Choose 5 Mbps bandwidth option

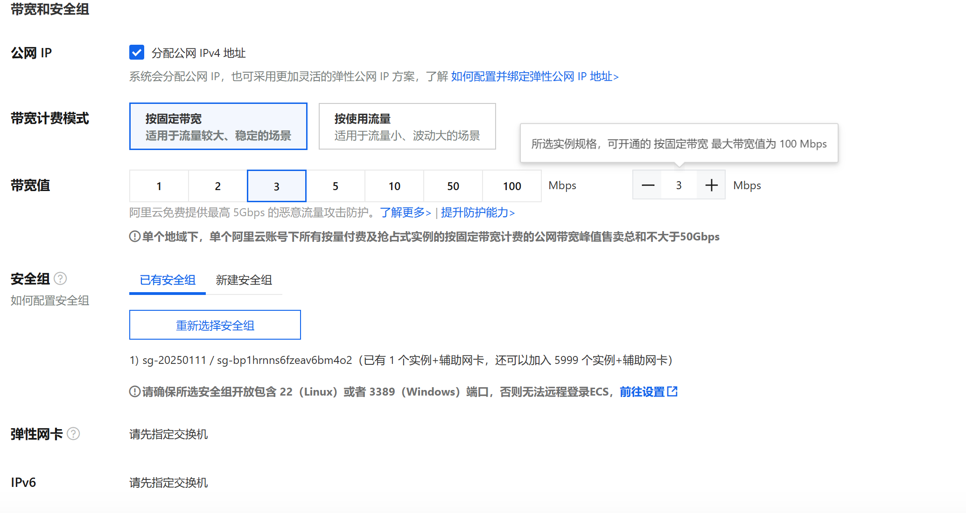tap(336, 186)
